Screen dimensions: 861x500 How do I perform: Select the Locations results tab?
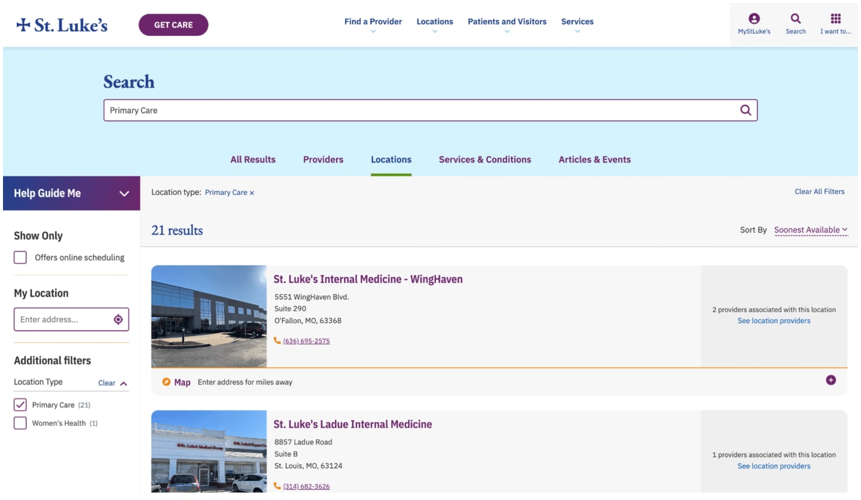tap(391, 160)
